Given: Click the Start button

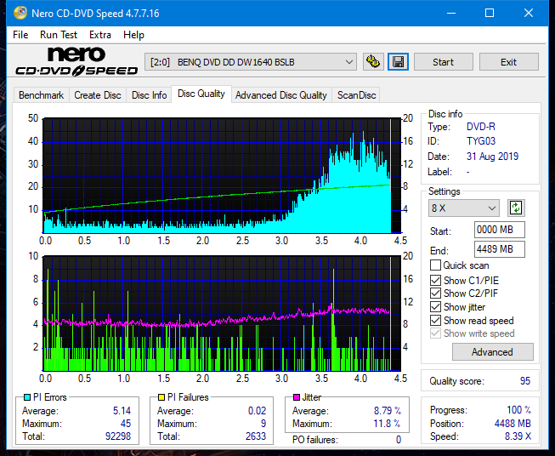Looking at the screenshot, I should click(443, 62).
